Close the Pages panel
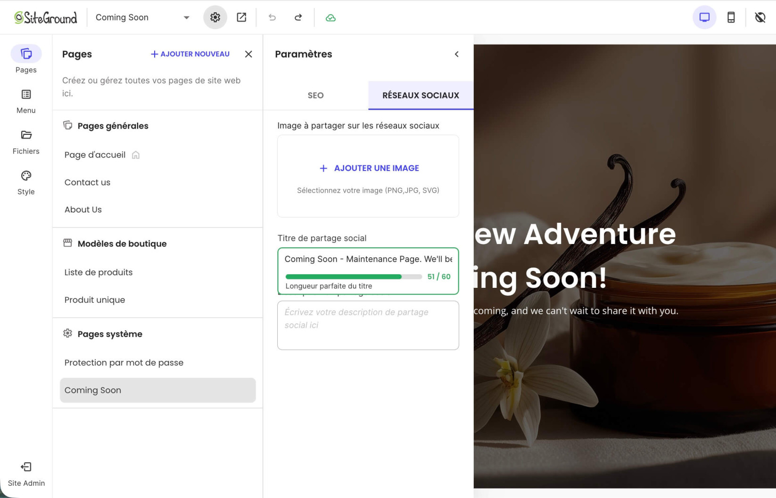Image resolution: width=776 pixels, height=498 pixels. click(248, 54)
